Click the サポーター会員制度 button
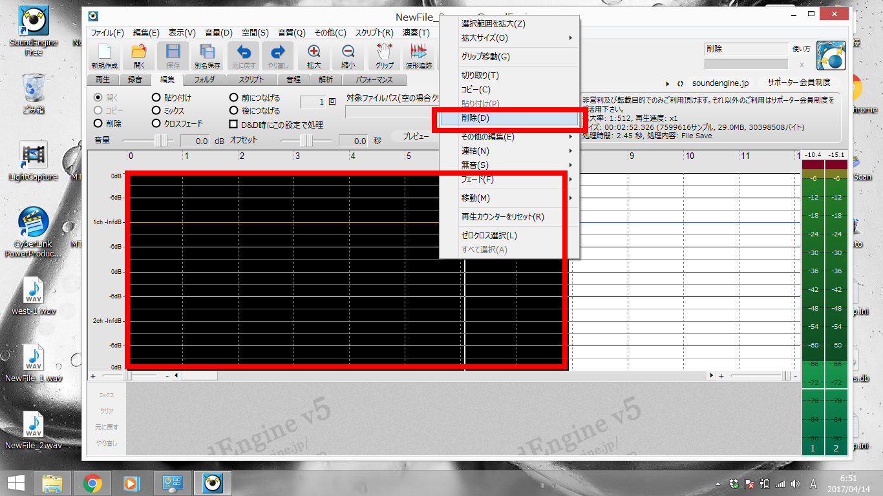Viewport: 883px width, 496px height. click(x=799, y=83)
